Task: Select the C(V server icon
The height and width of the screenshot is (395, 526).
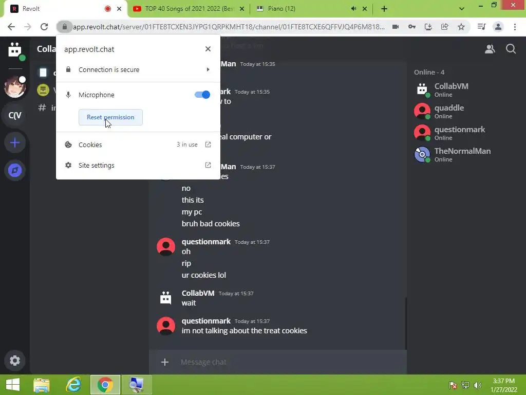Action: click(x=15, y=115)
